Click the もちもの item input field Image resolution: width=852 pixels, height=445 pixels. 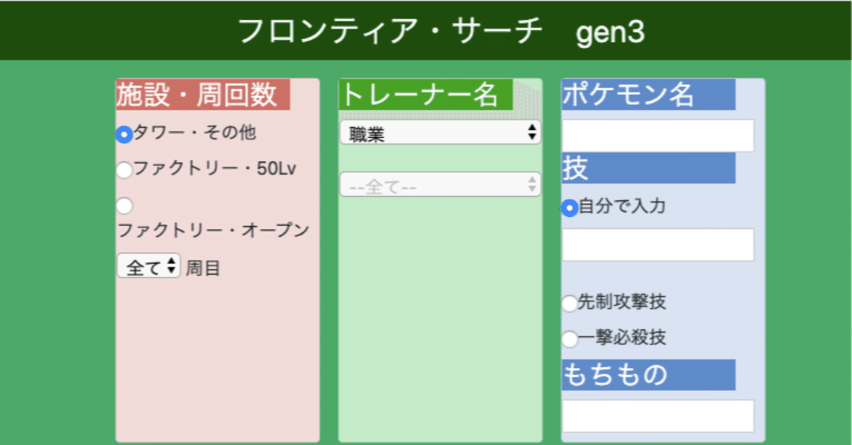[x=658, y=416]
